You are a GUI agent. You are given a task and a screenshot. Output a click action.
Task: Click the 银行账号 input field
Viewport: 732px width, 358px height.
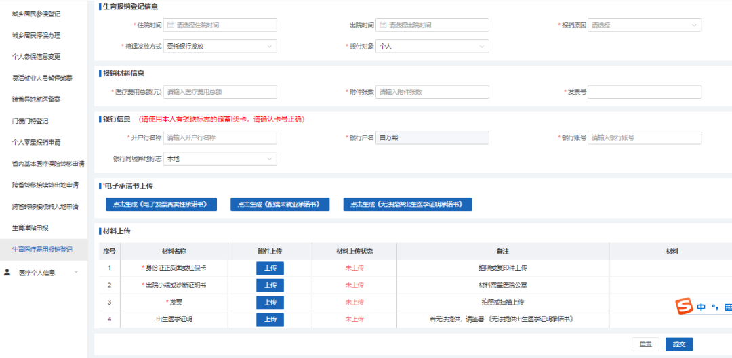click(645, 137)
